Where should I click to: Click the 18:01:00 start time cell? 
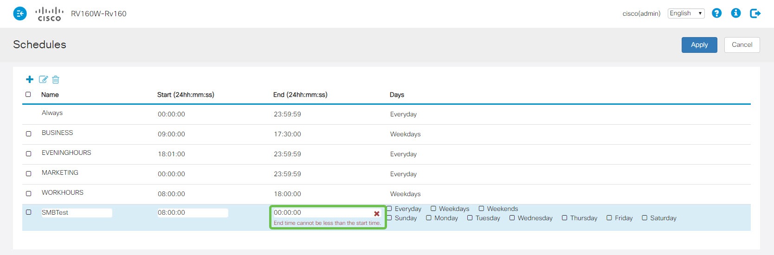[171, 154]
